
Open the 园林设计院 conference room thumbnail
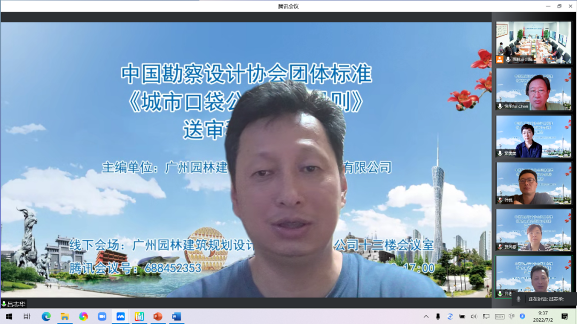pyautogui.click(x=533, y=42)
